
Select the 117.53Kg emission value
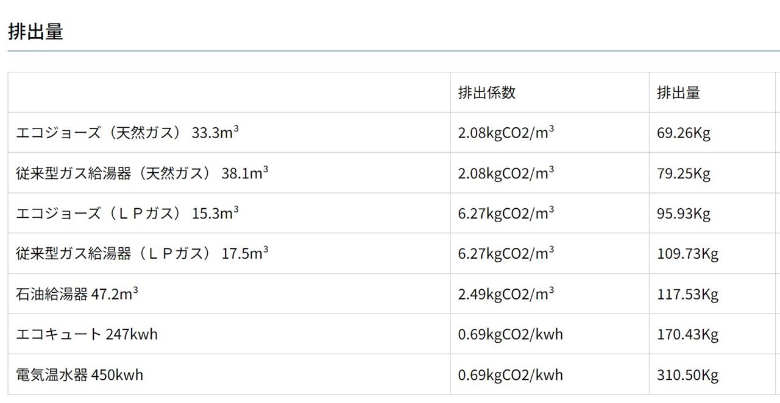pyautogui.click(x=687, y=293)
